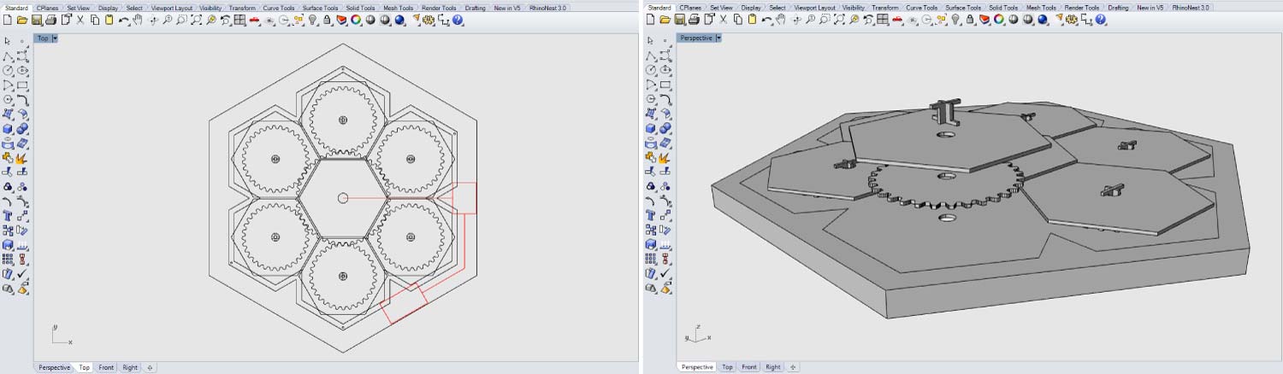This screenshot has width=1283, height=374.
Task: Open Transform tab in right window
Action: 884,8
